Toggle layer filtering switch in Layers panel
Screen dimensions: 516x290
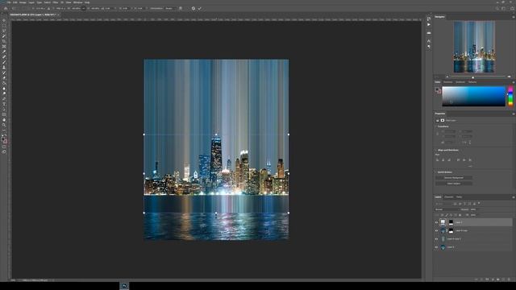[x=479, y=204]
